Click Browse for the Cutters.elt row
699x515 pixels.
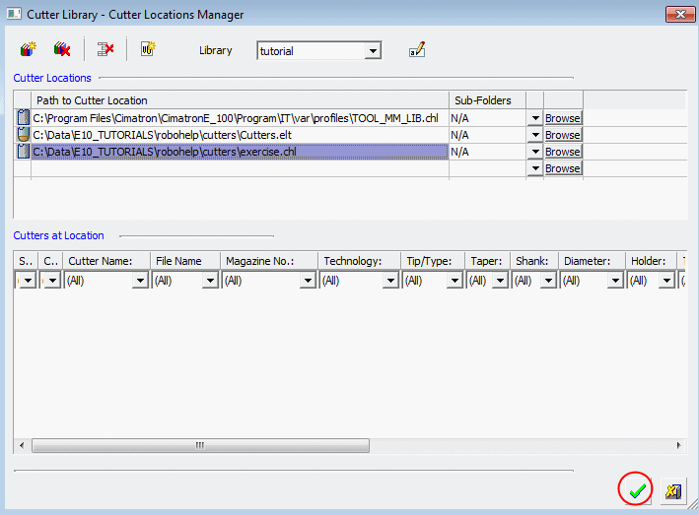pyautogui.click(x=562, y=135)
